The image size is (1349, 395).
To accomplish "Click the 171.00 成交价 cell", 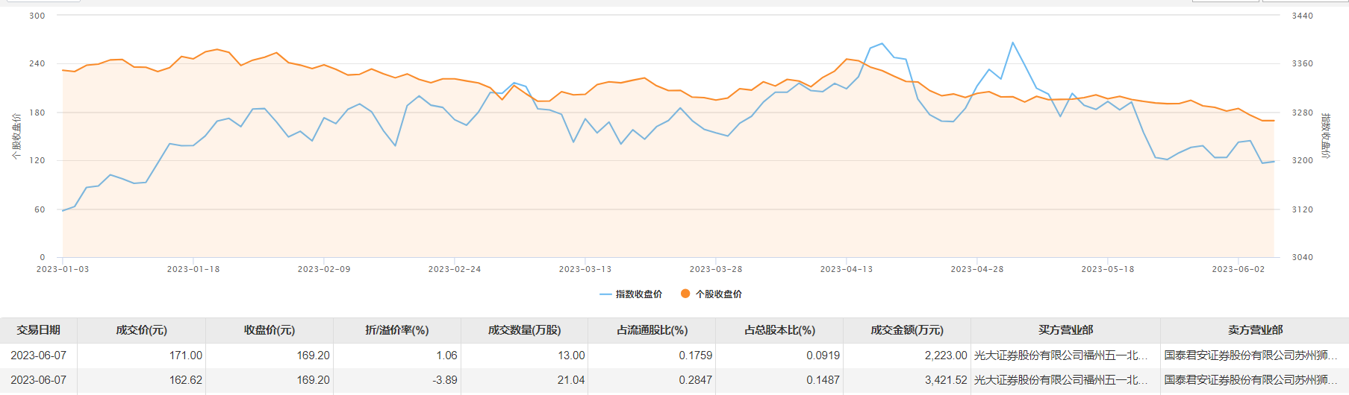I will pyautogui.click(x=186, y=355).
